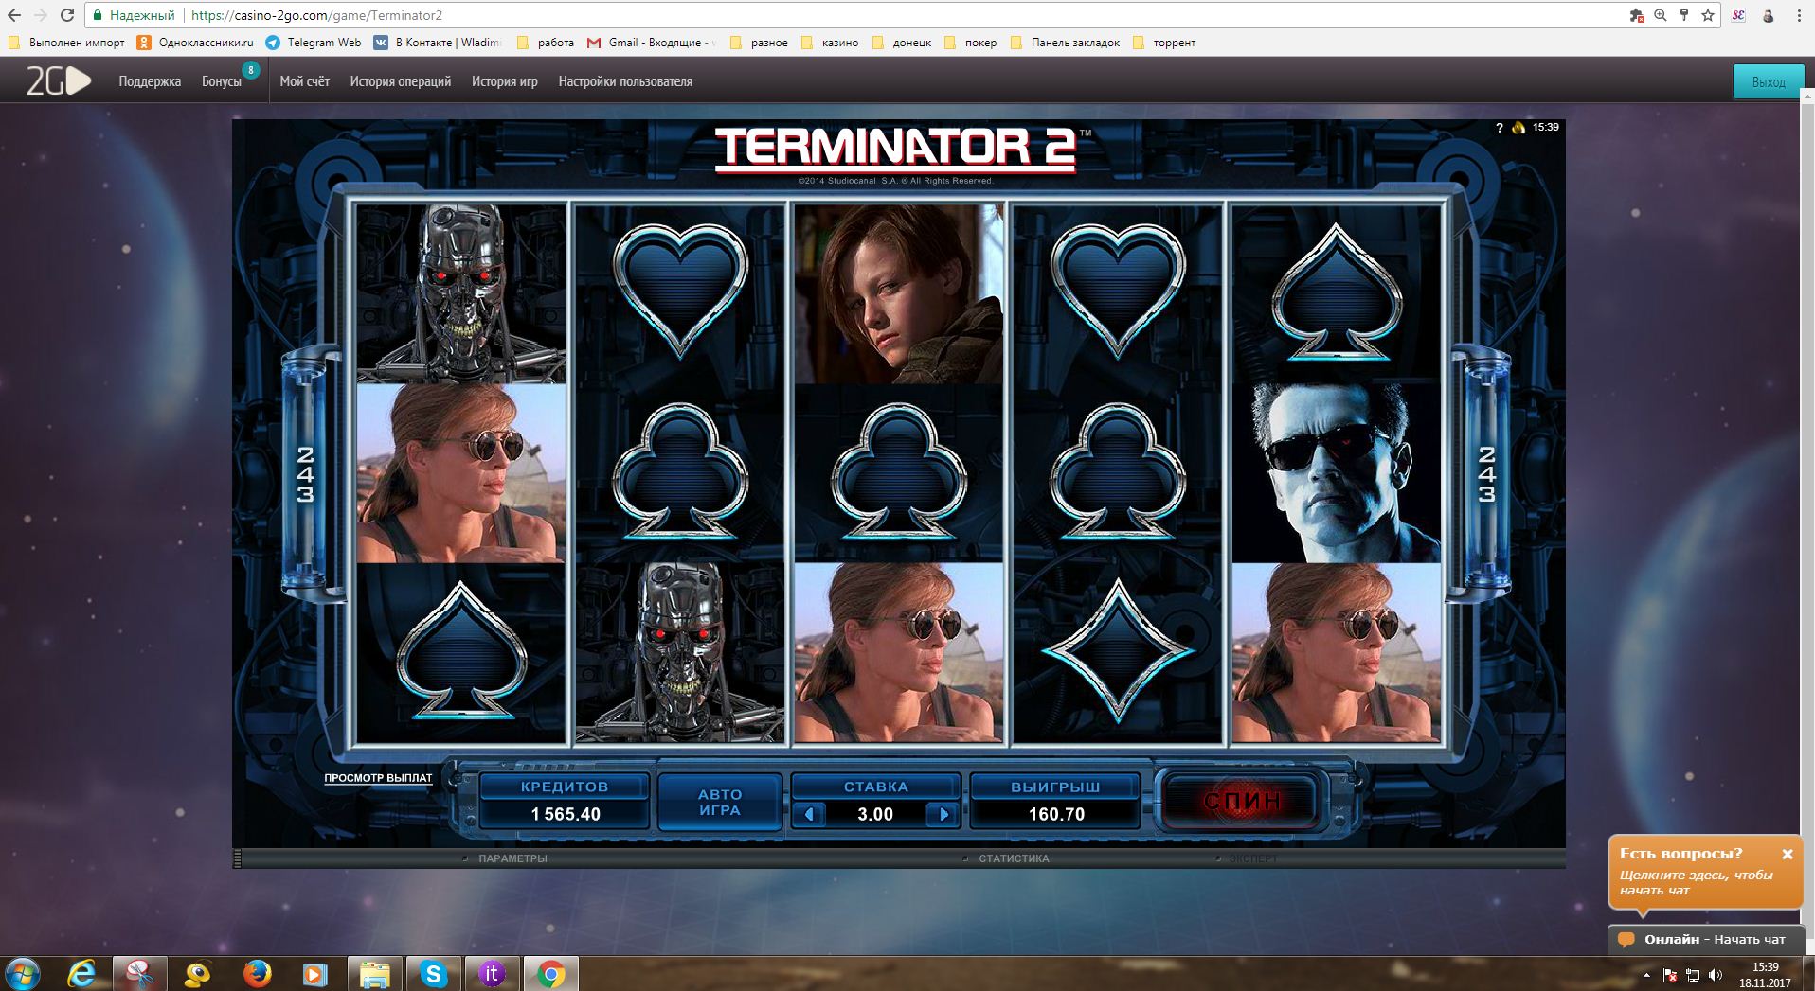Screen dimensions: 1815x991
Task: Expand the ЭКСПЕРТ panel
Action: pyautogui.click(x=1252, y=858)
